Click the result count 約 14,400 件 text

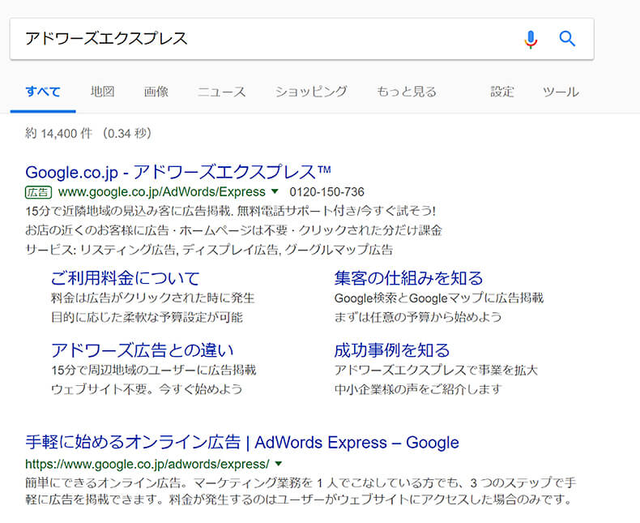pyautogui.click(x=59, y=133)
